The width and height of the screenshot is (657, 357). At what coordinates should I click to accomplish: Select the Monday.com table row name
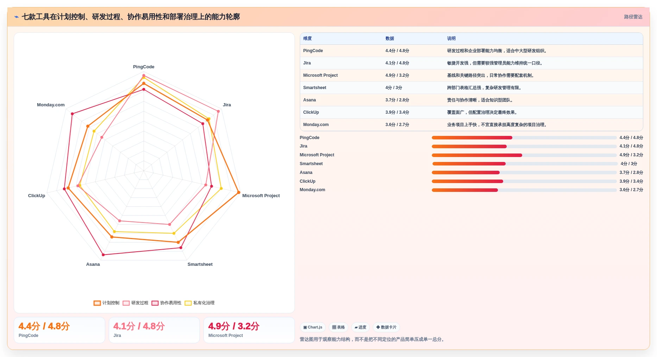[316, 125]
